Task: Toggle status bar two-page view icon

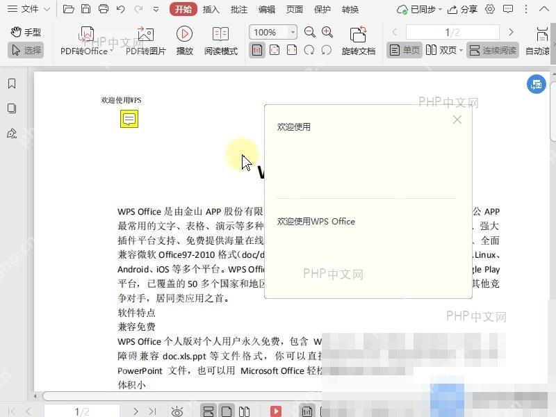Action: point(244,411)
